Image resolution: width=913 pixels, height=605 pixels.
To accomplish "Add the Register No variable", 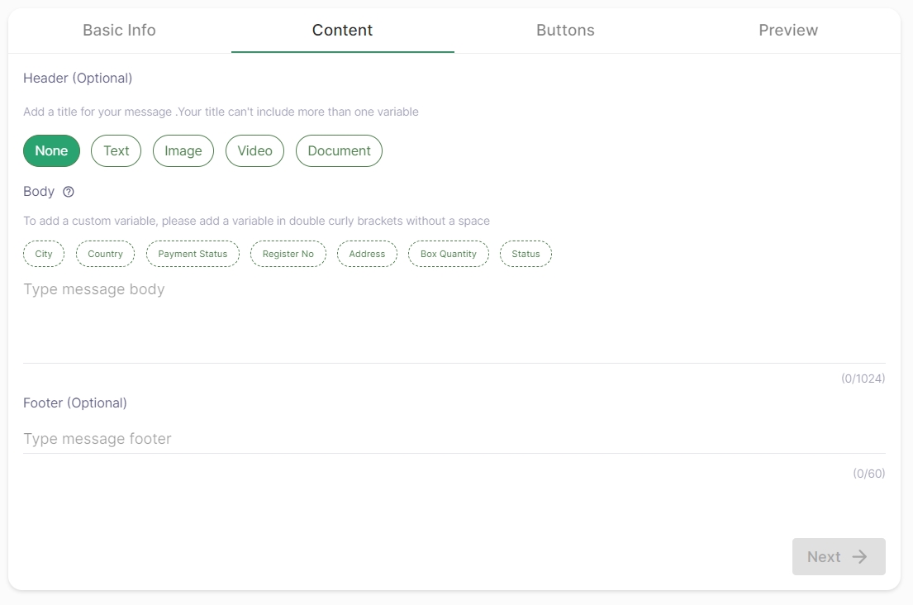I will click(x=288, y=255).
